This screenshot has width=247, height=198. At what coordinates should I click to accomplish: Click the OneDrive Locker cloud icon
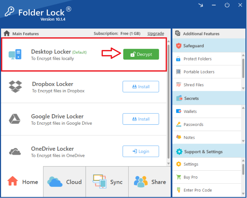tap(15, 152)
